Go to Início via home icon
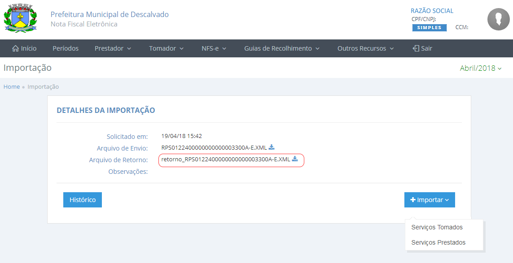The width and height of the screenshot is (513, 263). [16, 48]
